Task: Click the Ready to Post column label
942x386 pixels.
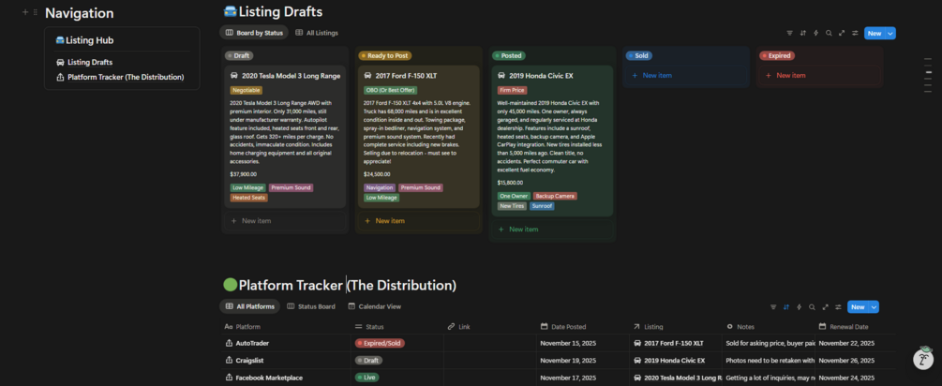Action: point(385,56)
